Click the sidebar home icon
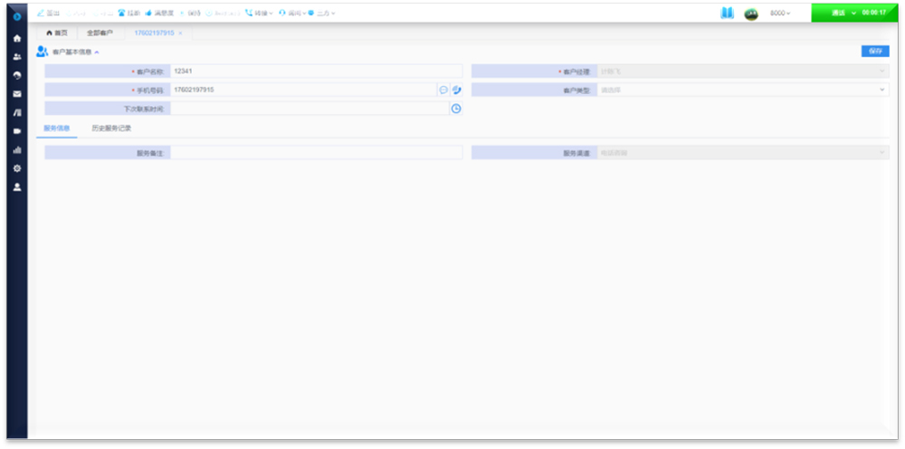The height and width of the screenshot is (449, 905). (x=17, y=38)
